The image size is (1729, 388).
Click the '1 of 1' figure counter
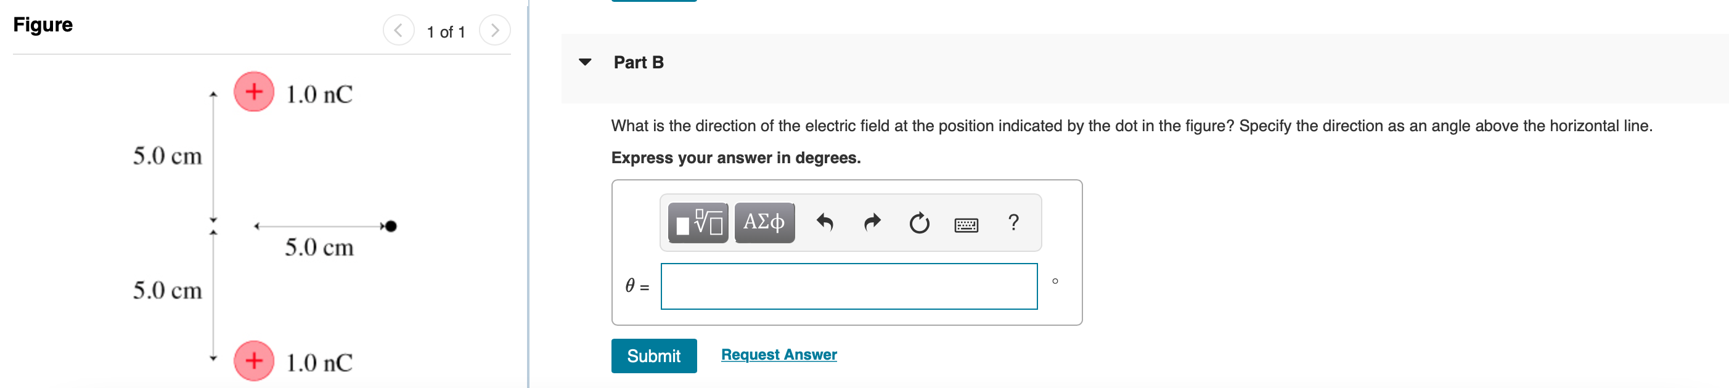click(x=446, y=31)
